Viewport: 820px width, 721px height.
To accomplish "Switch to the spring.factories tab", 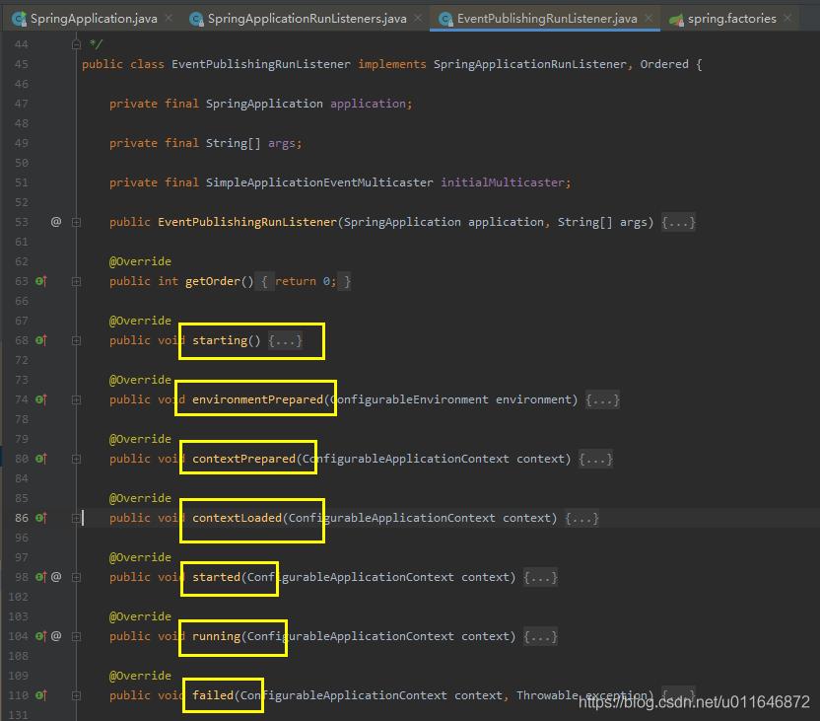I will pyautogui.click(x=731, y=19).
